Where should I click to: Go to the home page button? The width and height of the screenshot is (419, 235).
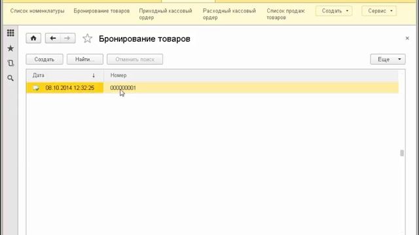[x=33, y=39]
